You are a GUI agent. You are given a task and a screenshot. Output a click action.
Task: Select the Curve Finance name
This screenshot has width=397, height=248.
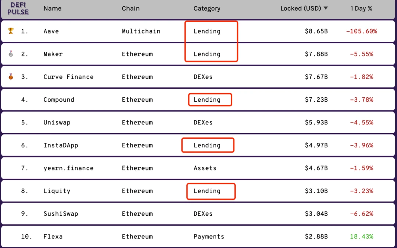tap(68, 77)
